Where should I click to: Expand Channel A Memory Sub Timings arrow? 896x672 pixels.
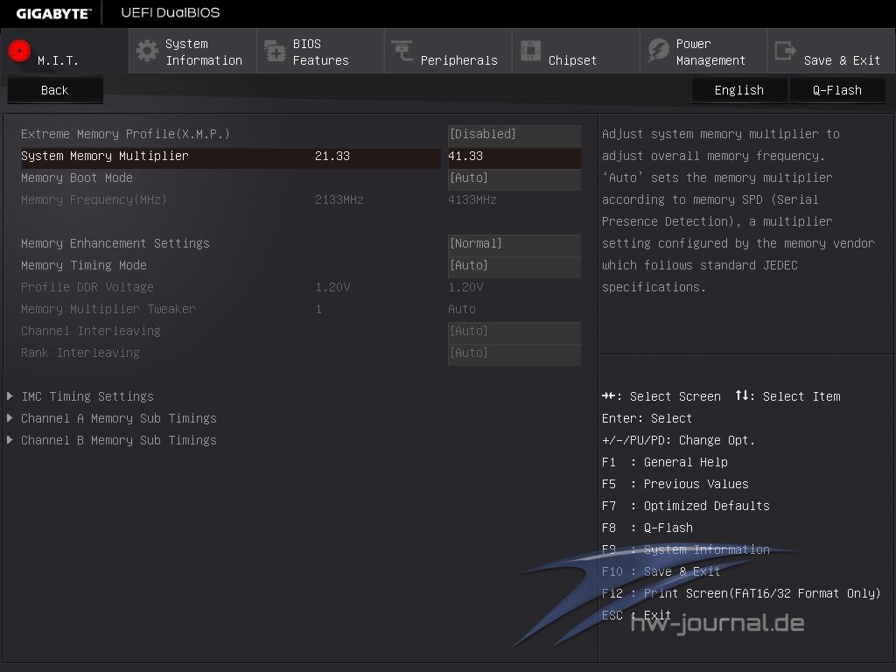(x=10, y=417)
